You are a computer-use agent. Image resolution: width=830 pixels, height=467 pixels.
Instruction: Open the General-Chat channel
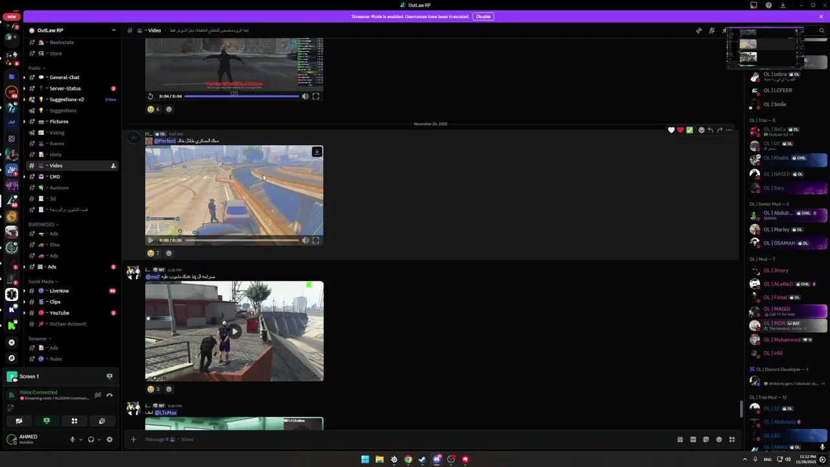click(71, 77)
